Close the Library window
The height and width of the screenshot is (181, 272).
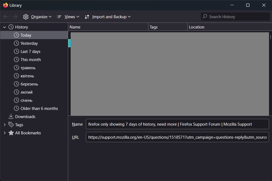264,5
